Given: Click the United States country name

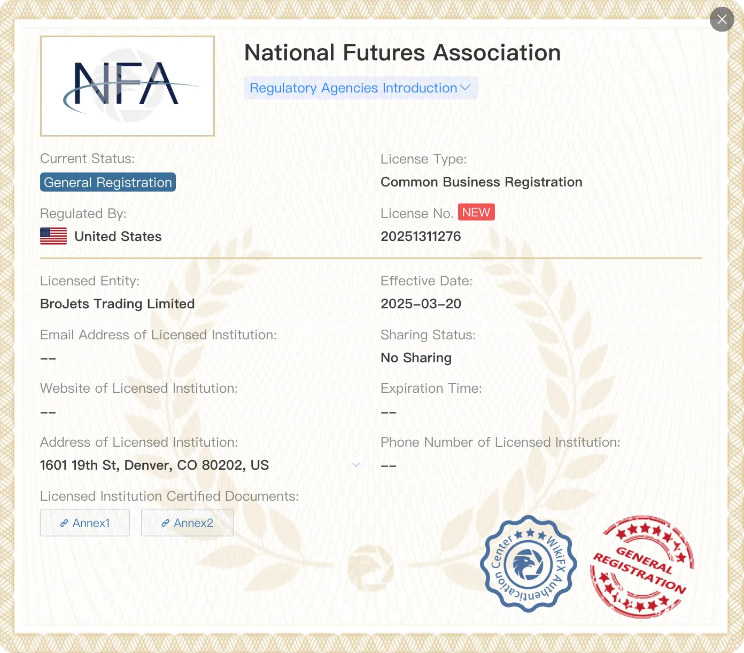Looking at the screenshot, I should coord(118,236).
